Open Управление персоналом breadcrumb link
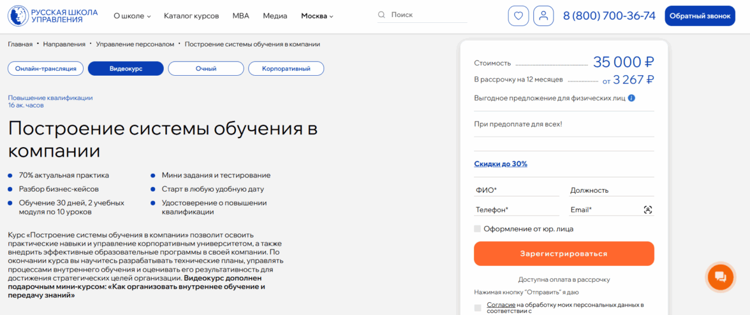Image resolution: width=750 pixels, height=315 pixels. click(135, 45)
